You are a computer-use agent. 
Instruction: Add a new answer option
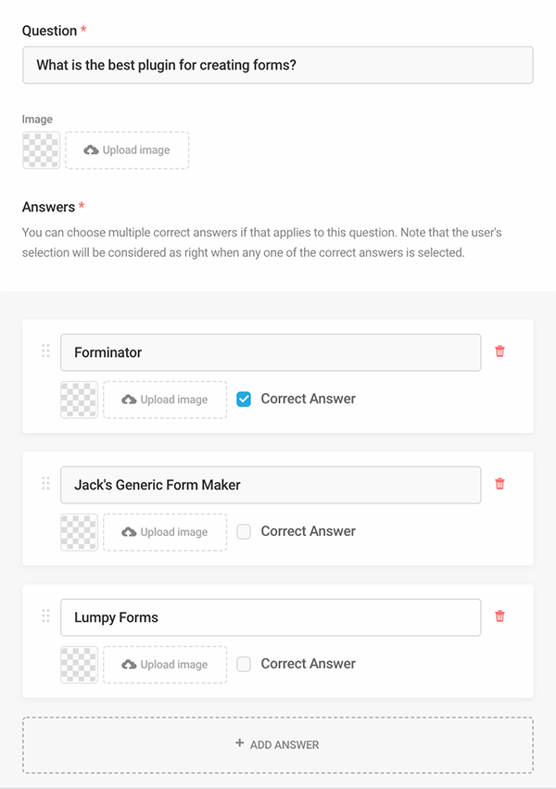coord(278,744)
